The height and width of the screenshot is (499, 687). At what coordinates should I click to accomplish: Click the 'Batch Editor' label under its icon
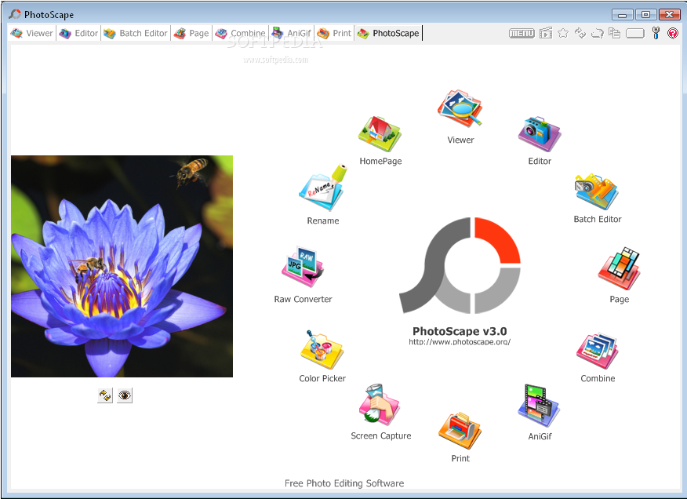point(597,219)
